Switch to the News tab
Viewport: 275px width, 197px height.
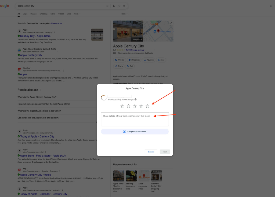53,14
